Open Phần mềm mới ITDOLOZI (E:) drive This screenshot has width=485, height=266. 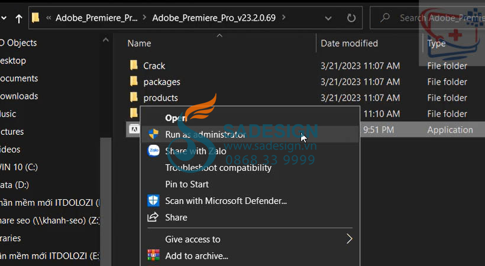click(x=50, y=256)
